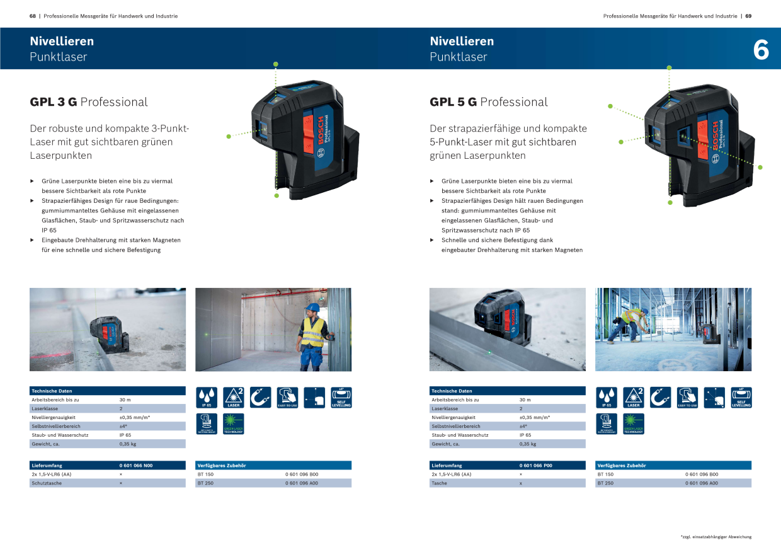Click 'Selbstnivellierbereich' label in GPL 5 G table

(456, 427)
